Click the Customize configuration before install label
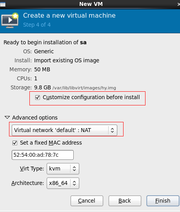Image resolution: width=180 pixels, height=212 pixels. [91, 97]
